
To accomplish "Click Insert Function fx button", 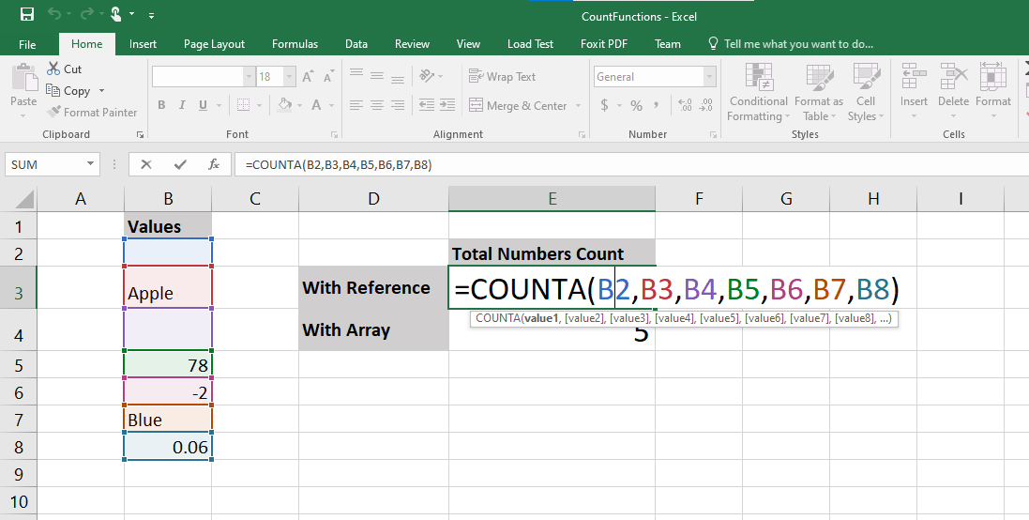I will click(x=214, y=165).
